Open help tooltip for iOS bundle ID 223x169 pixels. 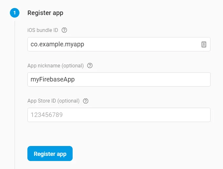64,30
